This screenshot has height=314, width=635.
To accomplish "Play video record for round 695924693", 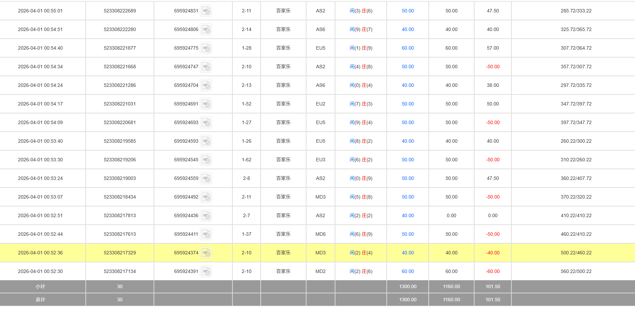I will 206,123.
